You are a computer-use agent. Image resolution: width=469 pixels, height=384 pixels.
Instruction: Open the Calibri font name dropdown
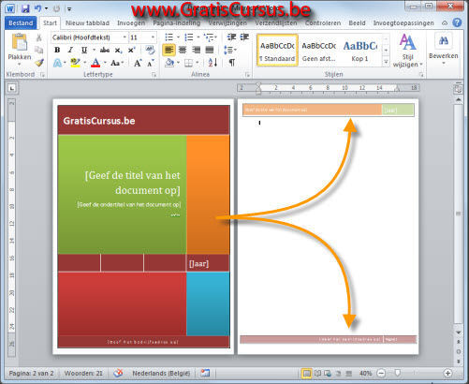125,37
